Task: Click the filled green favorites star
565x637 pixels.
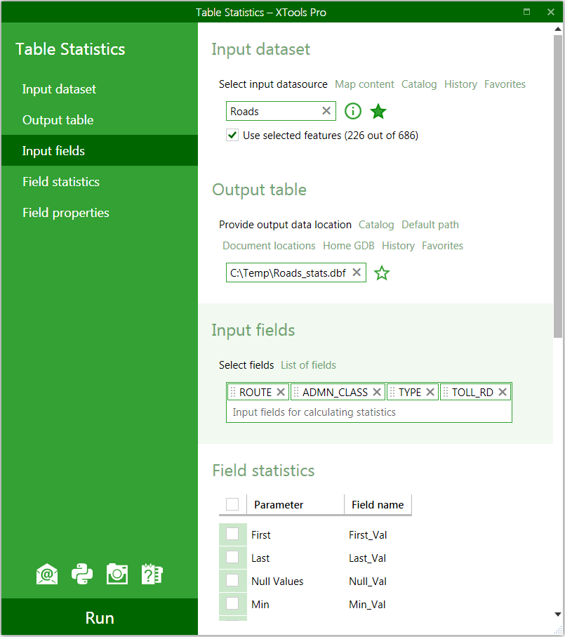Action: [x=378, y=111]
